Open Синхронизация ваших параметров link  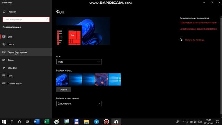[x=198, y=29]
